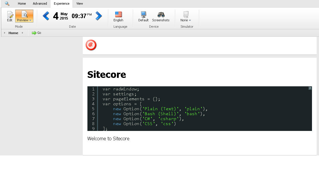Open the search magnifier icon
Screen dimensions: 319x170
click(7, 3)
